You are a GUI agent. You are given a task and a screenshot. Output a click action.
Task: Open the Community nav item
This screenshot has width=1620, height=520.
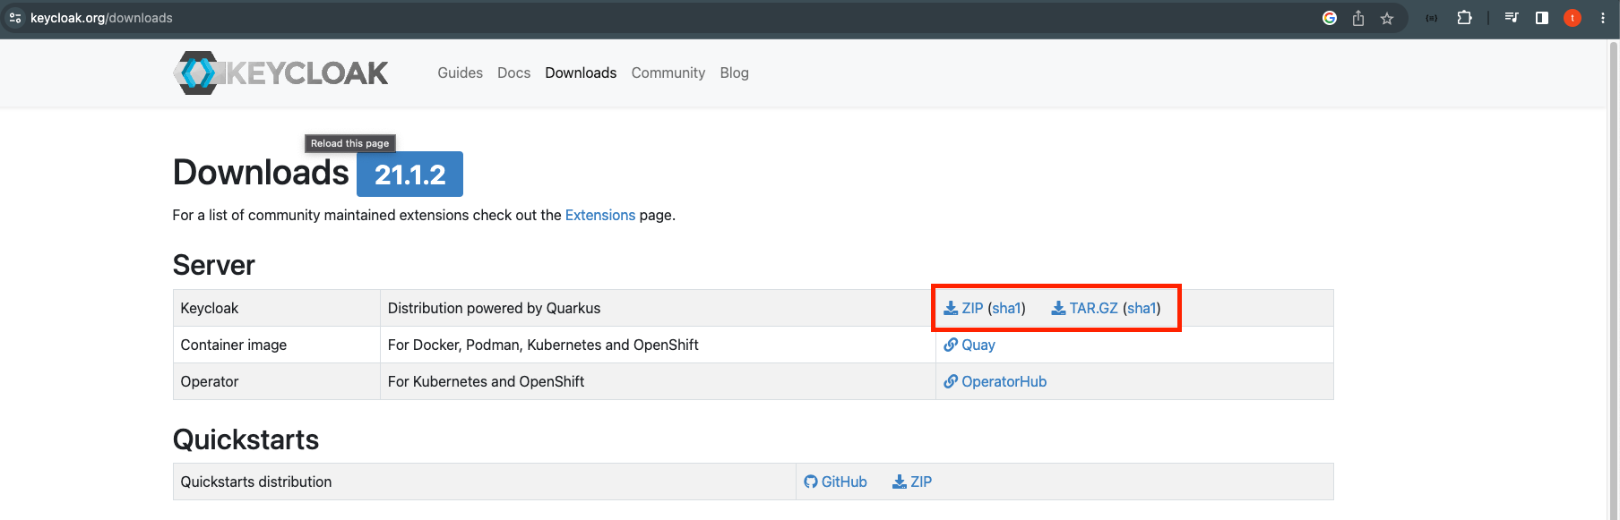(x=668, y=72)
